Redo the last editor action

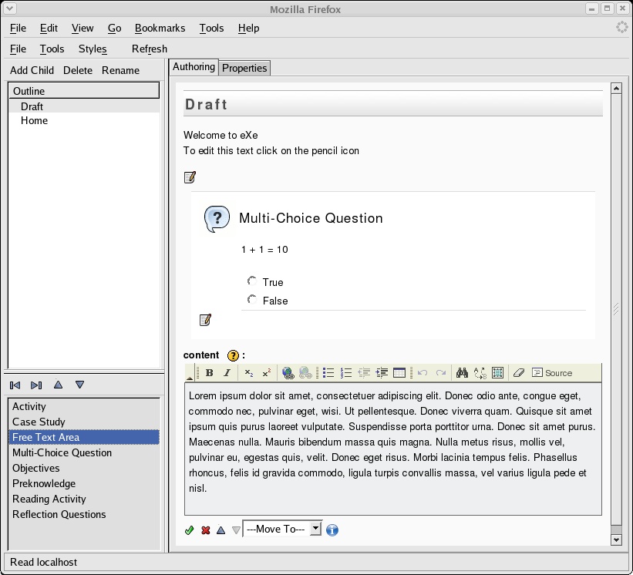(441, 373)
